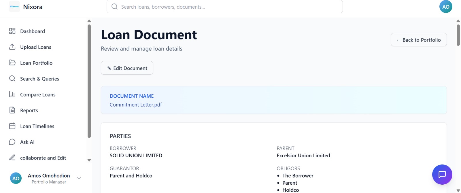
Task: Click the AO avatar beside Amos Omohodion
Action: click(x=16, y=178)
